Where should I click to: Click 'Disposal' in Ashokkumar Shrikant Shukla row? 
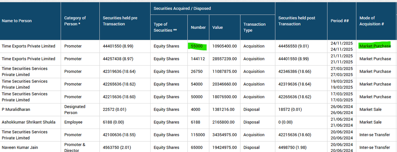[251, 122]
